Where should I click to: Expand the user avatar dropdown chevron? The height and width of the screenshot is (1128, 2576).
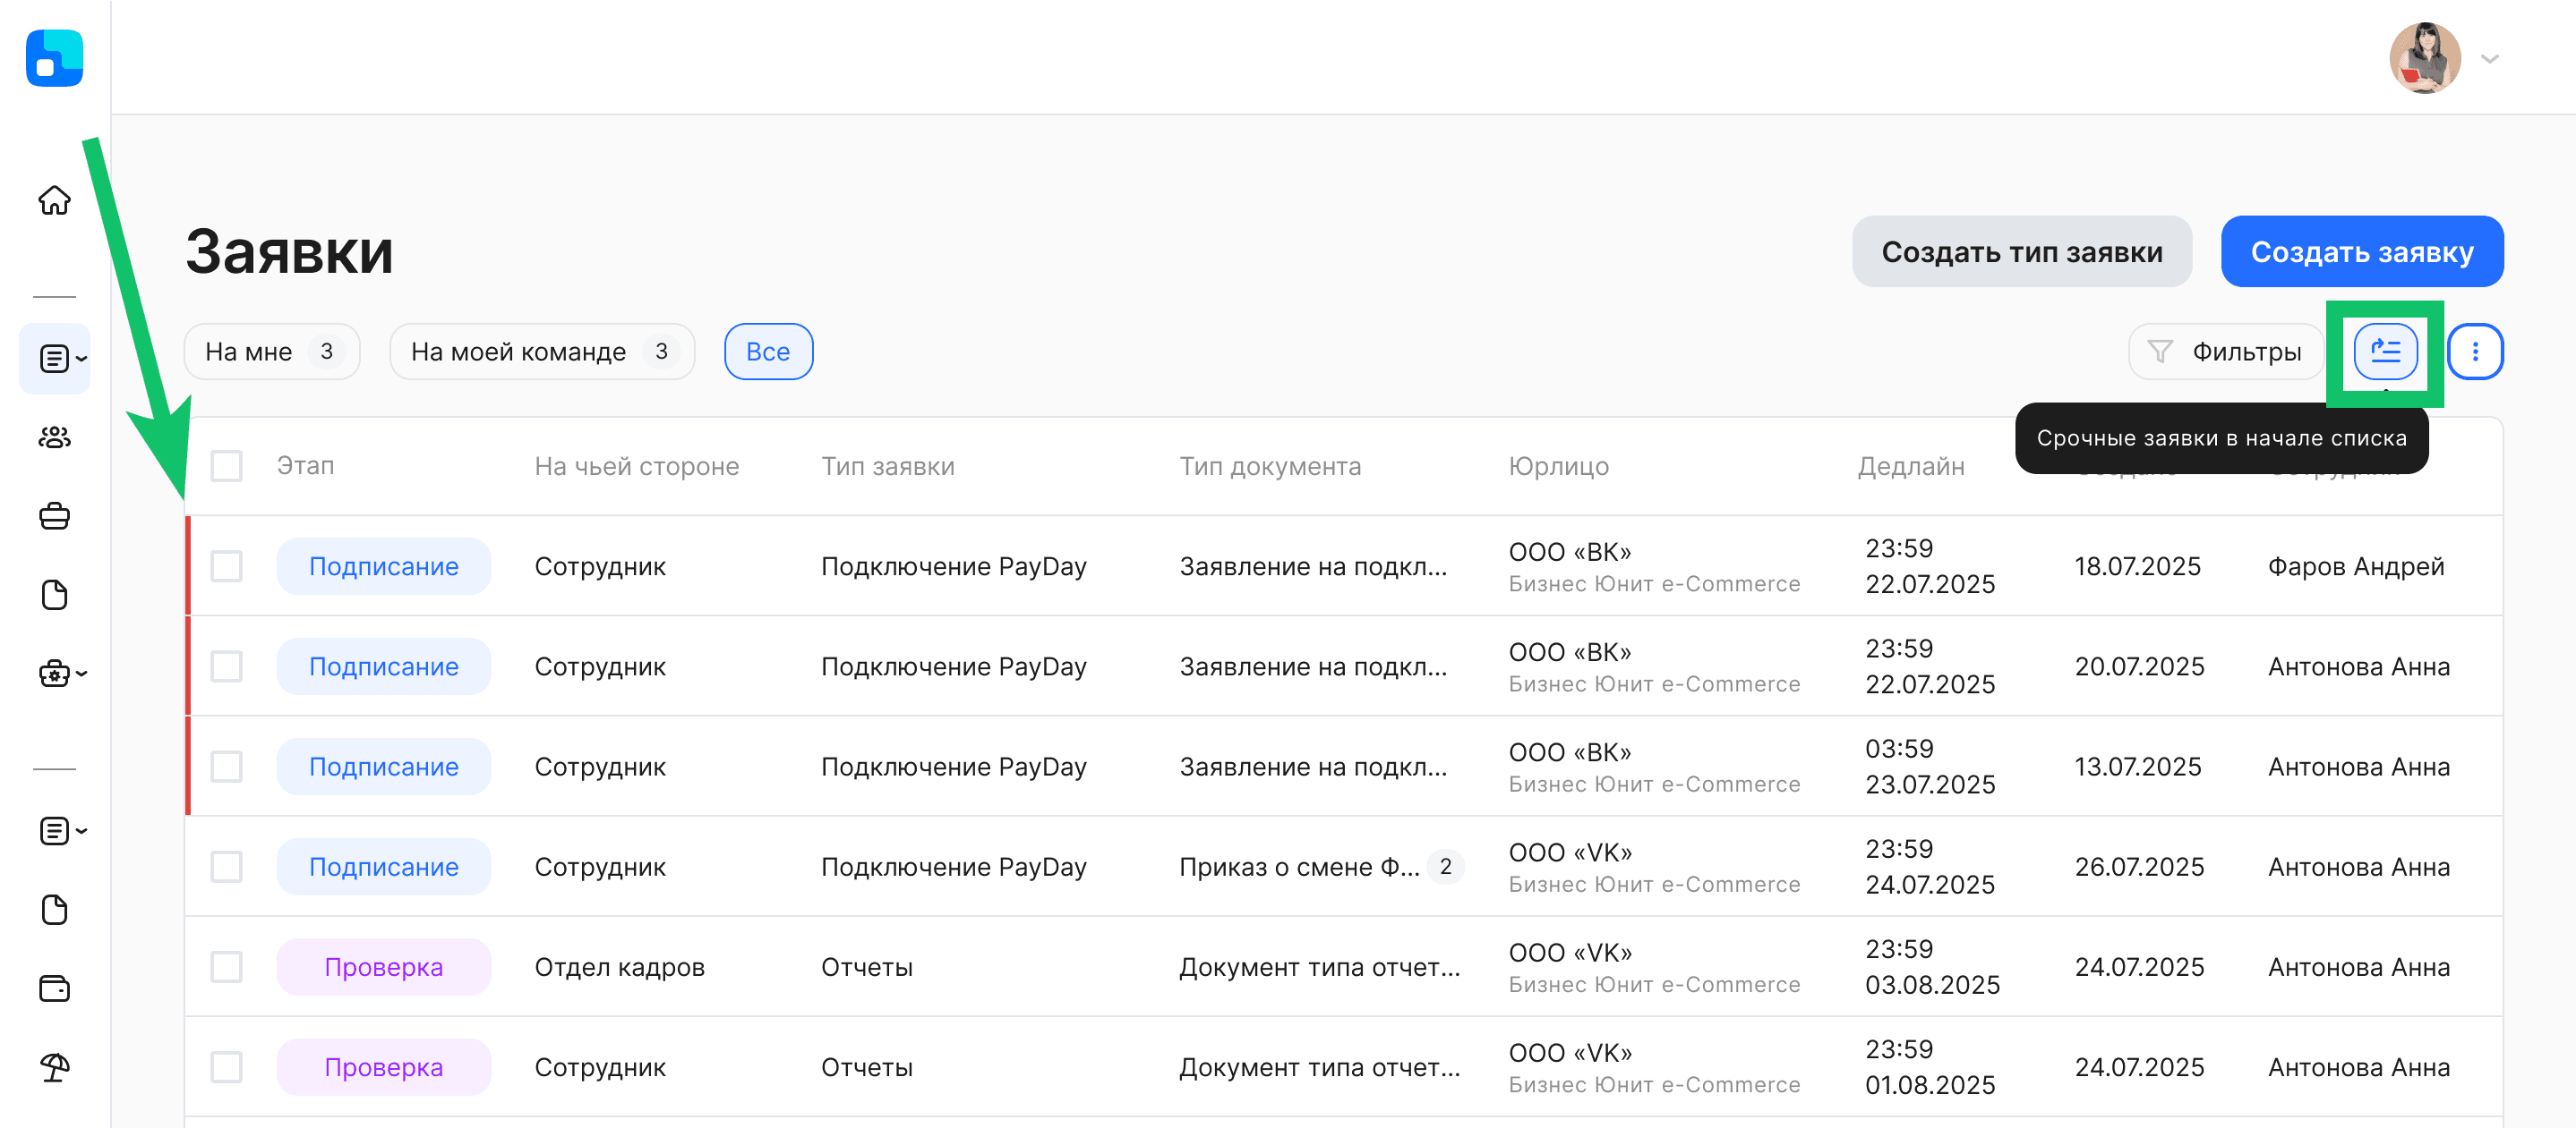tap(2489, 59)
